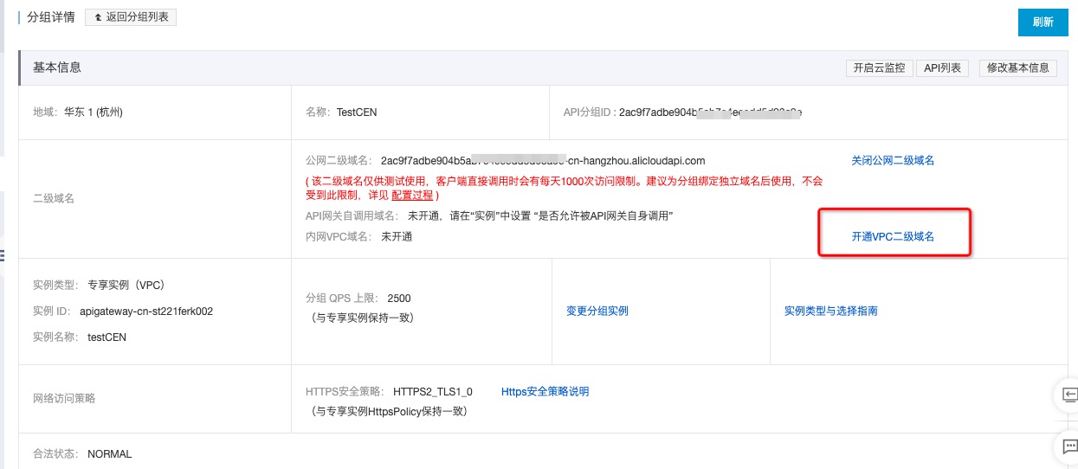Click the 二级域名 row label
This screenshot has height=469, width=1078.
[x=54, y=198]
